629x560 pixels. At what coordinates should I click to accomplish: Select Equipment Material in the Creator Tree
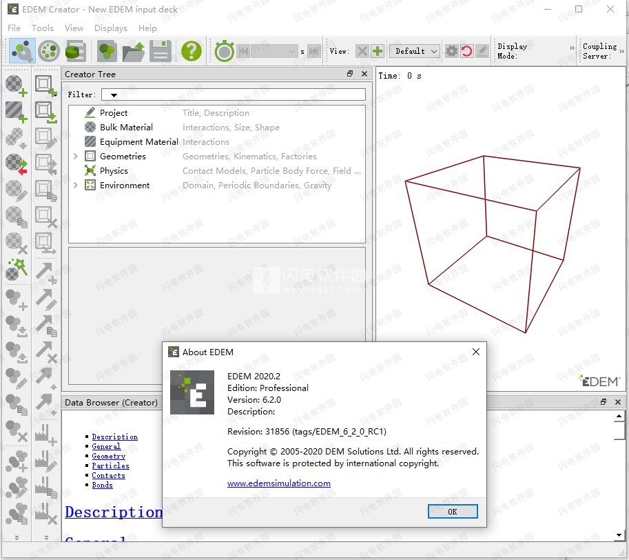[138, 141]
